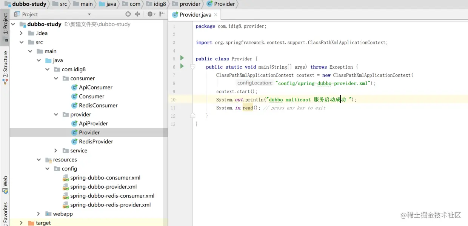
Task: Fold the main method at line 6
Action: click(x=192, y=67)
